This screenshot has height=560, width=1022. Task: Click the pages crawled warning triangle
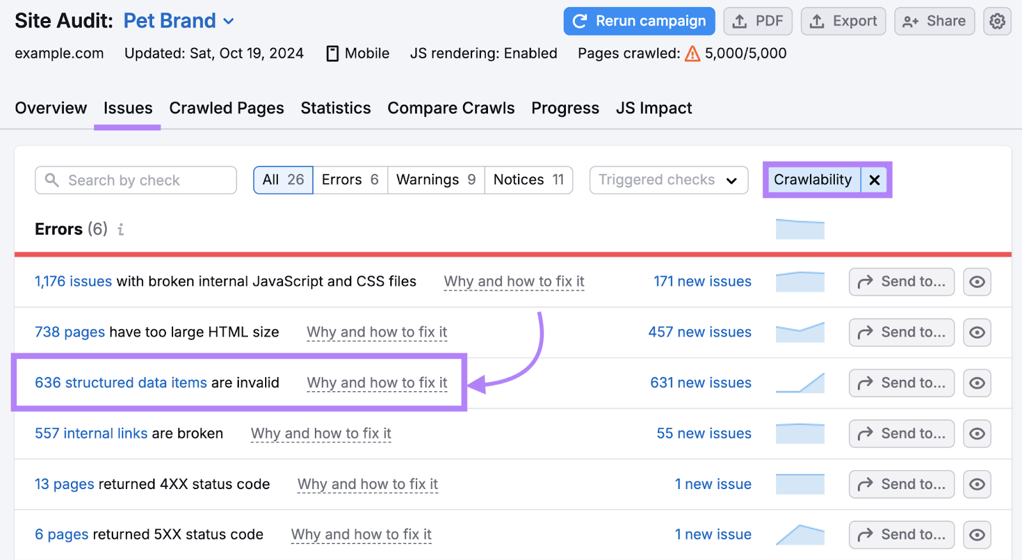(692, 54)
